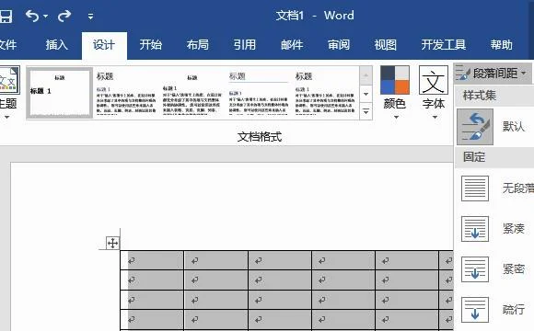Select the 设计 ribbon tab
The height and width of the screenshot is (331, 534).
(x=104, y=45)
